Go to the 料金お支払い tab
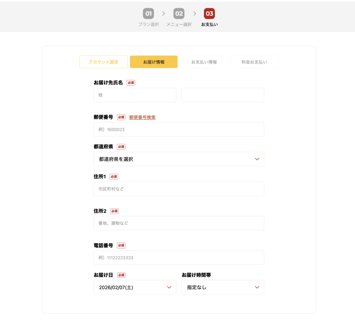The image size is (355, 321). point(254,62)
